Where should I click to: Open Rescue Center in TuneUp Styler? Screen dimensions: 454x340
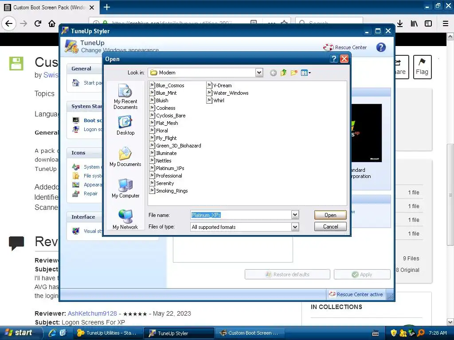tap(345, 47)
